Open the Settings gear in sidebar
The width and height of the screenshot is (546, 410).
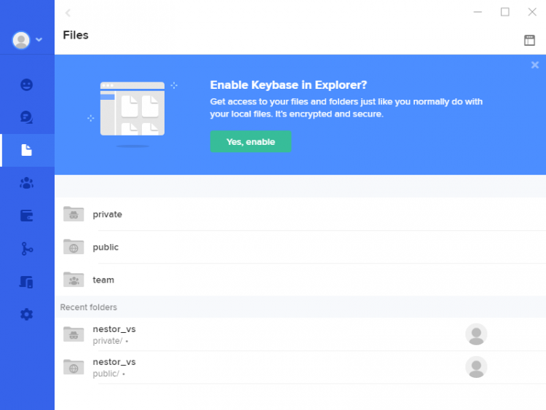[x=27, y=315]
